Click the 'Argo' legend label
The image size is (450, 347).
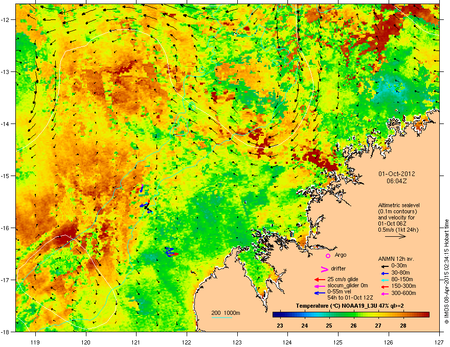click(341, 255)
